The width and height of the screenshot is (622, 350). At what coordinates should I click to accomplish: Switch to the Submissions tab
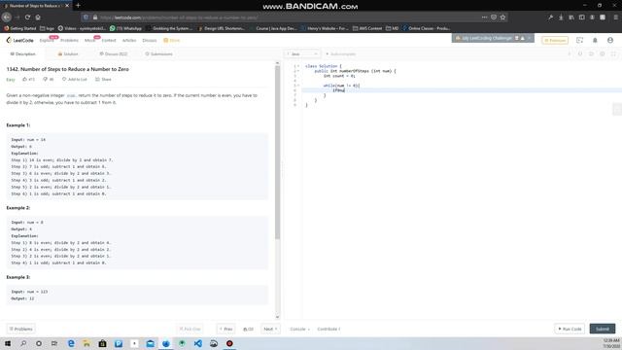(158, 54)
